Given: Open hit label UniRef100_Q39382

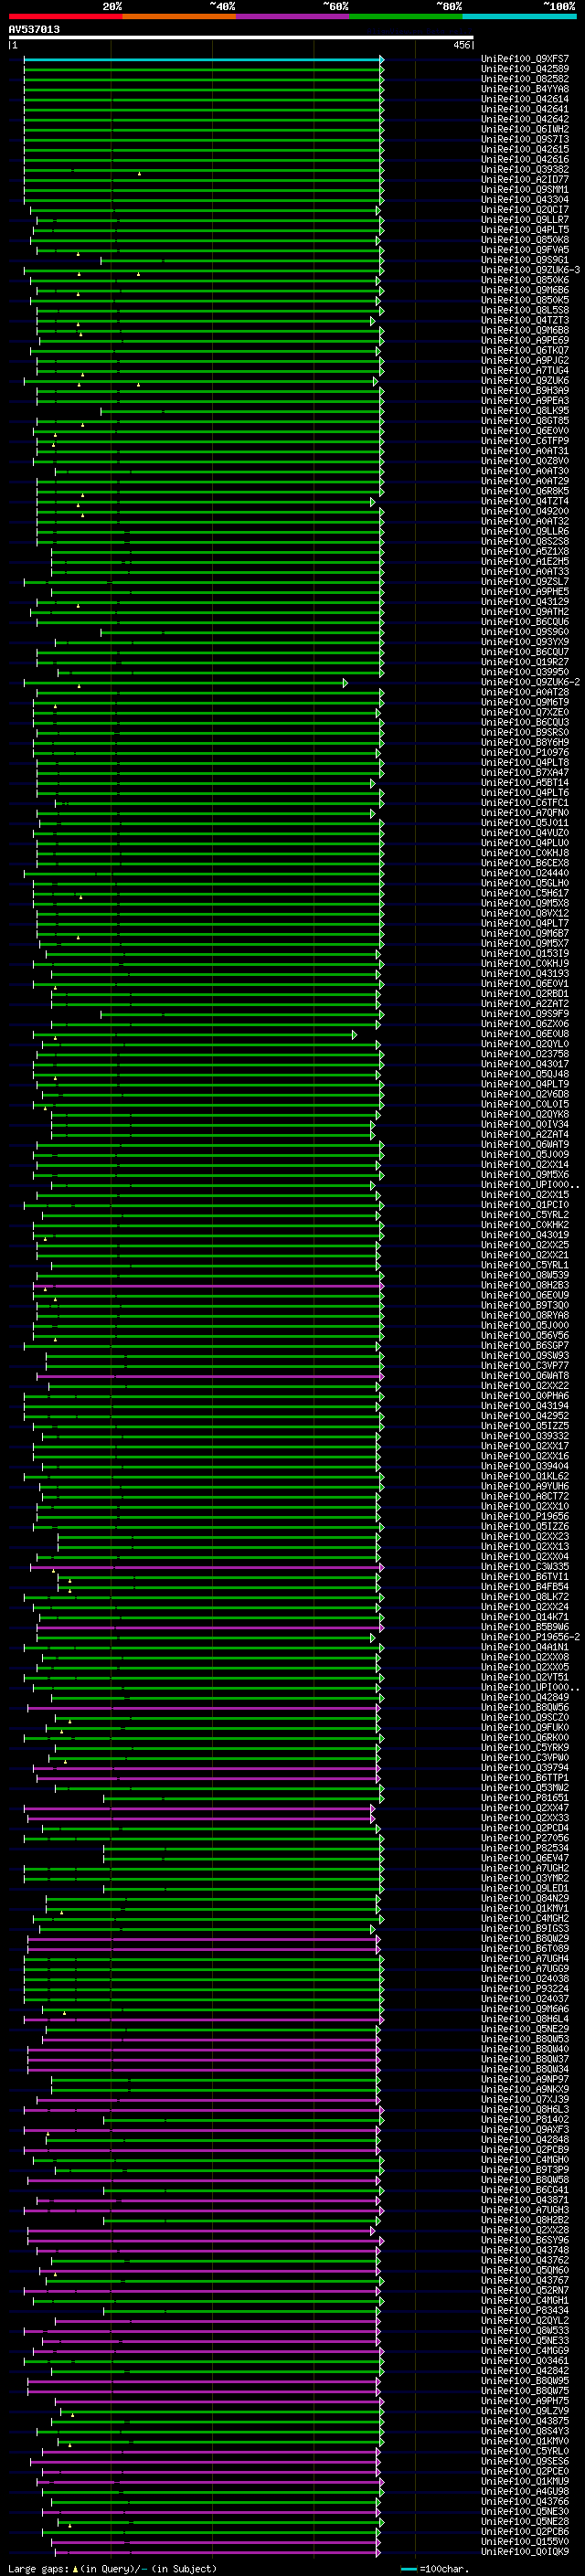Looking at the screenshot, I should [525, 169].
